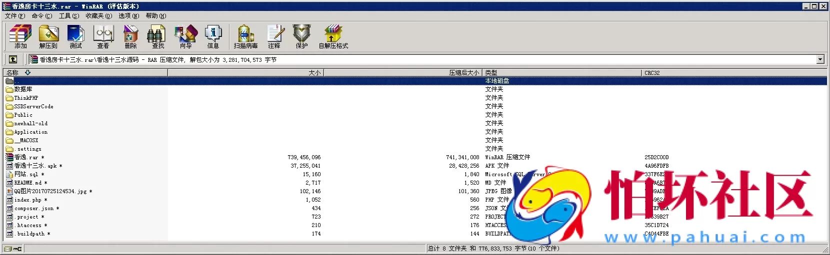Screen dimensions: 830x255
Task: Select the README.md file
Action: 27,183
